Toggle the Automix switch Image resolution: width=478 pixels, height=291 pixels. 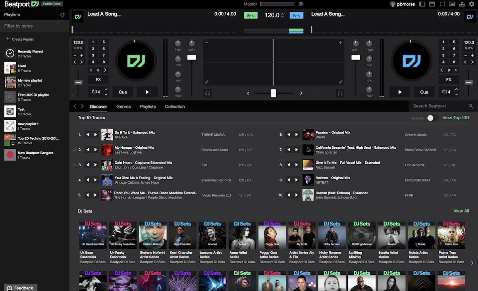(433, 118)
